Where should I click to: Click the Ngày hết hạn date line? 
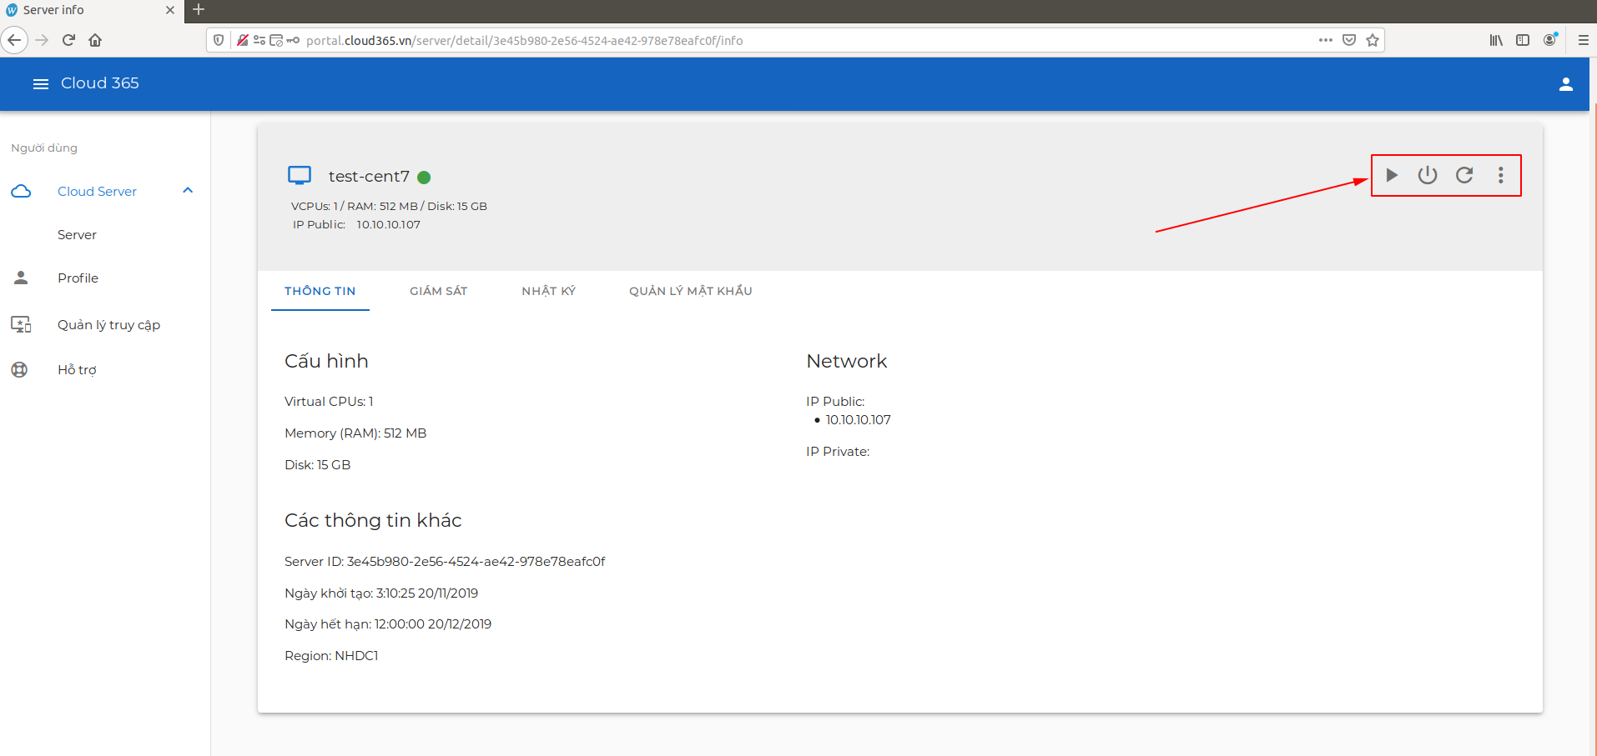coord(388,624)
